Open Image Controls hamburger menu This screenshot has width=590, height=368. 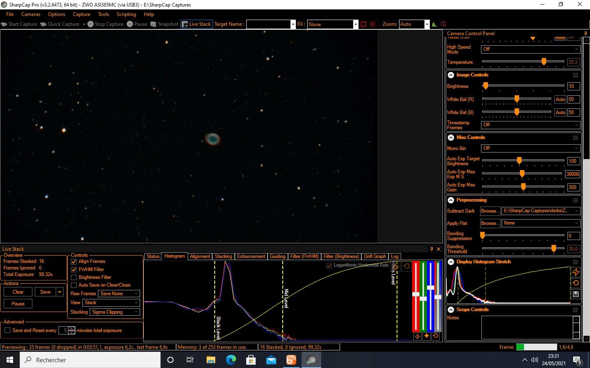pyautogui.click(x=575, y=75)
